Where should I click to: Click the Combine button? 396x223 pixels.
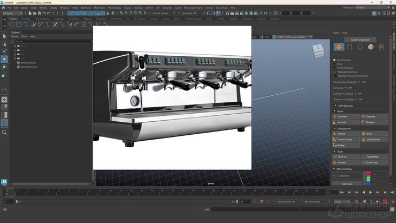point(346,116)
